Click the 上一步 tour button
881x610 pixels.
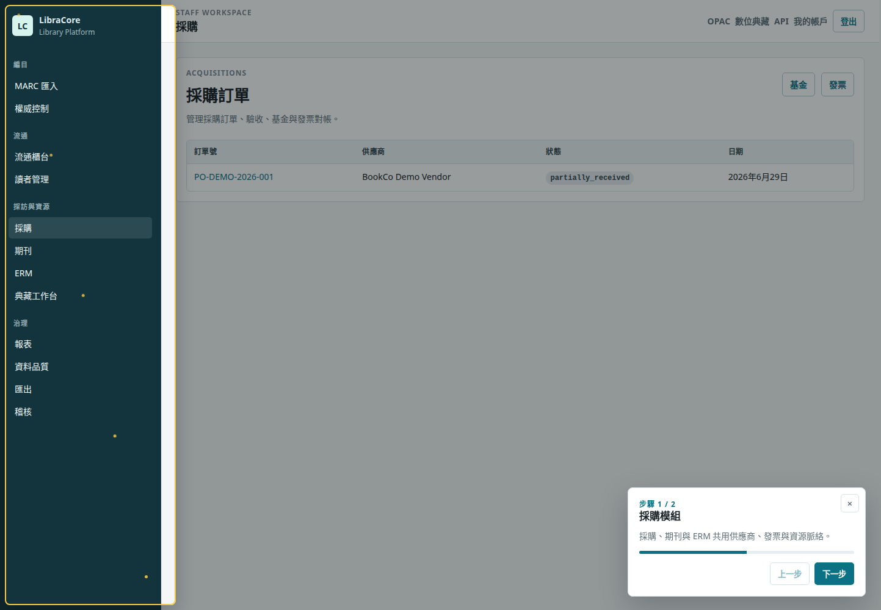click(789, 574)
